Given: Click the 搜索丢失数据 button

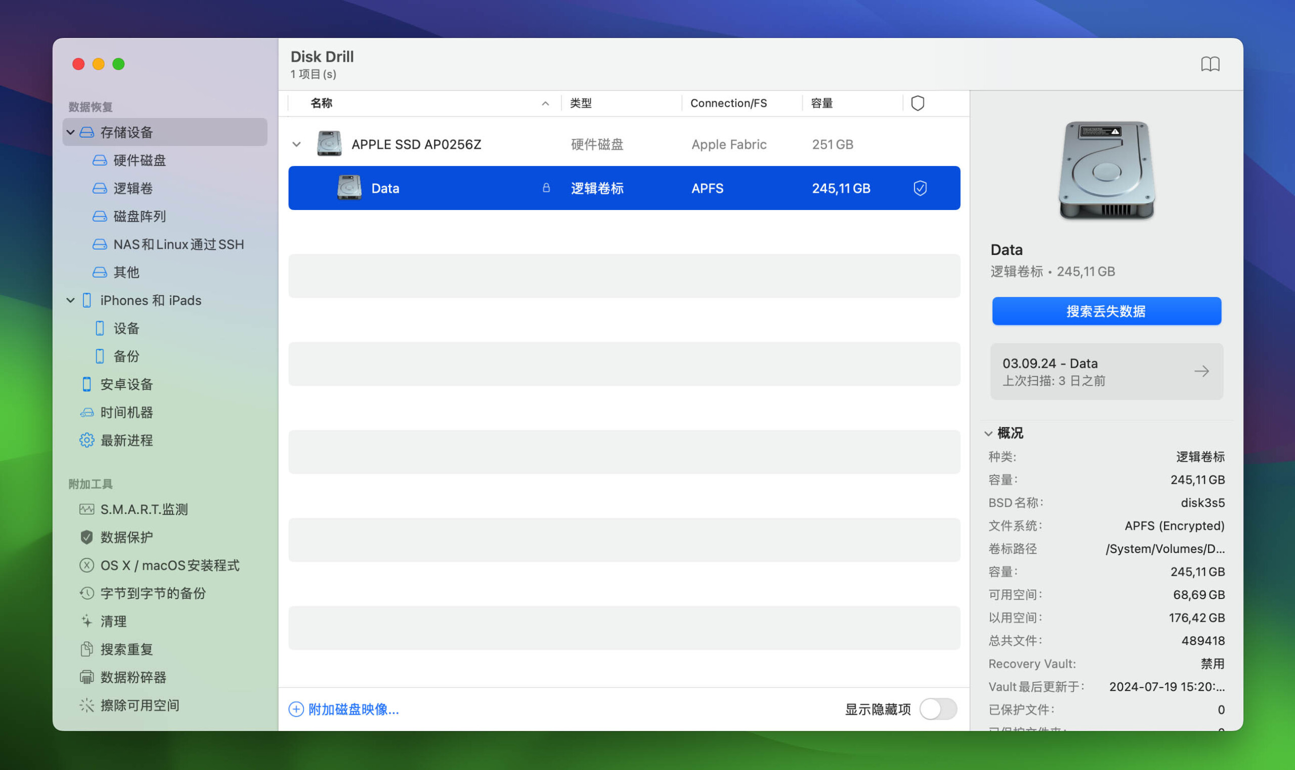Looking at the screenshot, I should (x=1106, y=311).
